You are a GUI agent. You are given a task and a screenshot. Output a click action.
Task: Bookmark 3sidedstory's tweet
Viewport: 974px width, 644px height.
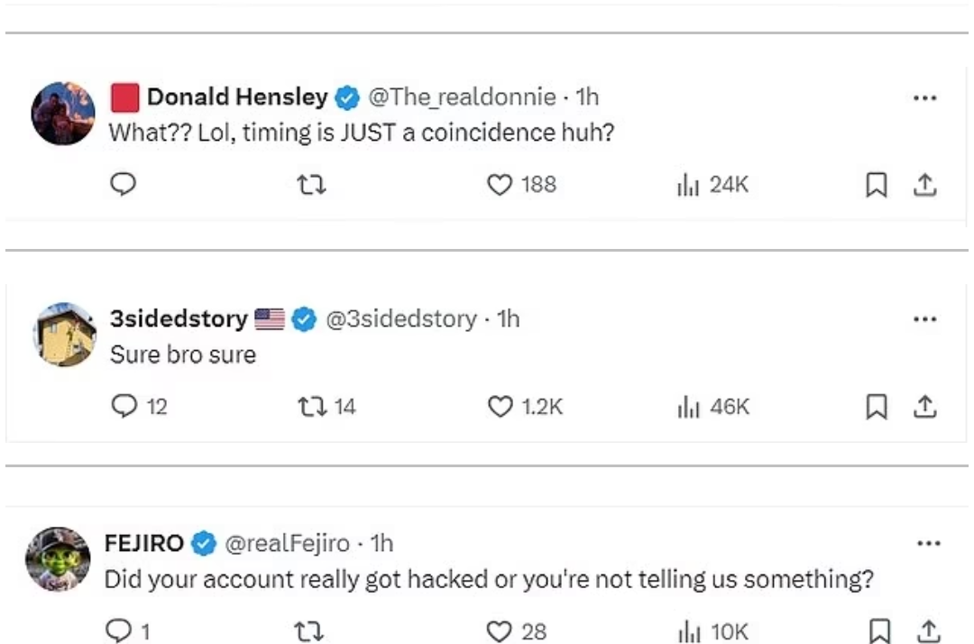click(875, 408)
